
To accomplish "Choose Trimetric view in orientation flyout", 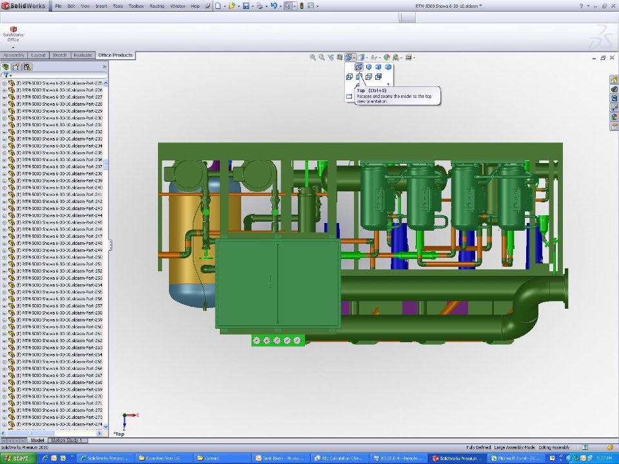I will coord(378,66).
